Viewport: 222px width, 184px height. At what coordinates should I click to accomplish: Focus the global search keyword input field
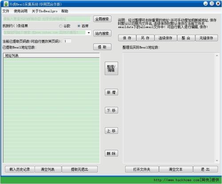point(47,19)
